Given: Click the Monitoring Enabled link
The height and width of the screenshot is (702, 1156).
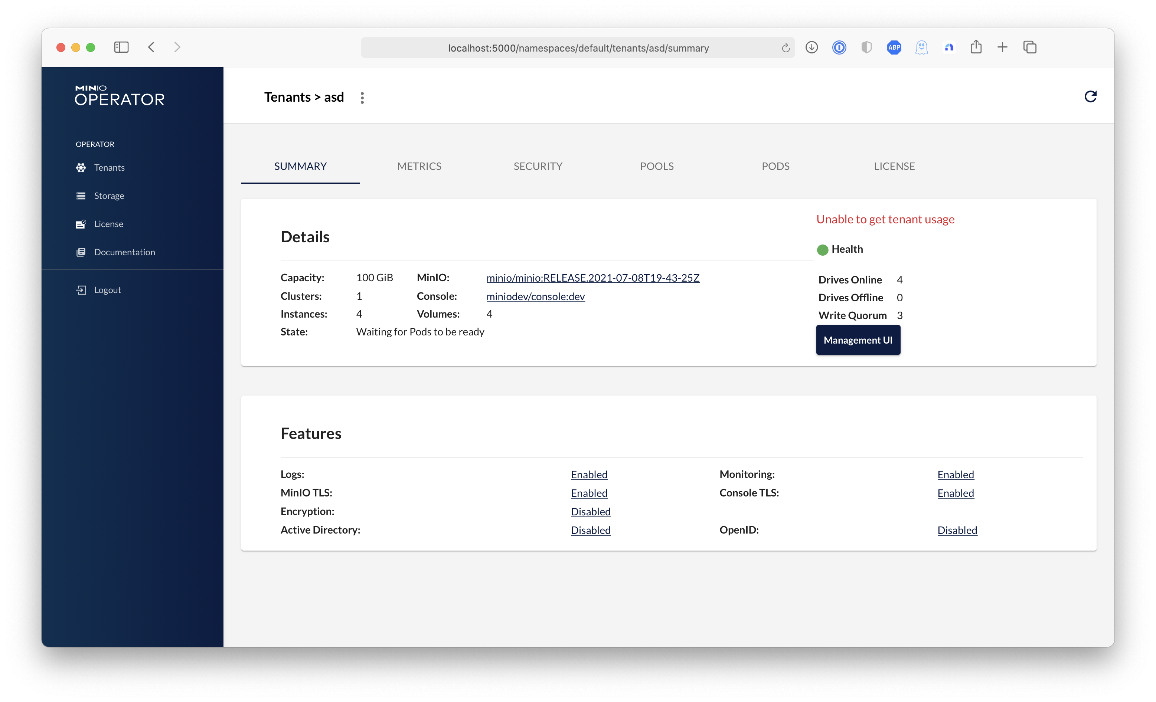Looking at the screenshot, I should point(955,475).
